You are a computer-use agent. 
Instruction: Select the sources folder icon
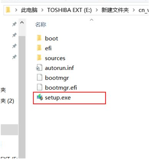(x=39, y=58)
